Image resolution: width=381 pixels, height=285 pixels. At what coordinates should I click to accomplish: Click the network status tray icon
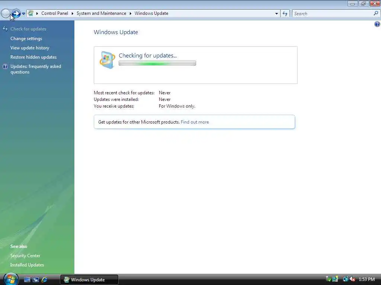[x=345, y=279]
